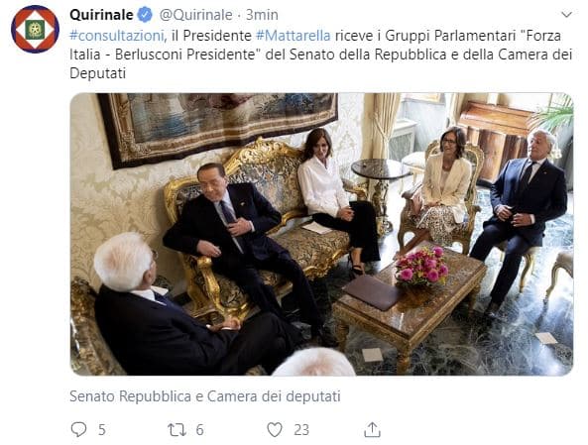
Task: Open the 3min timestamp link
Action: point(262,15)
